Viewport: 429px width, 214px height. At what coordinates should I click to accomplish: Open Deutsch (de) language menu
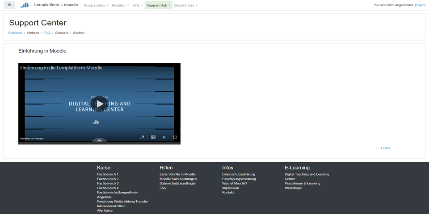tap(185, 5)
